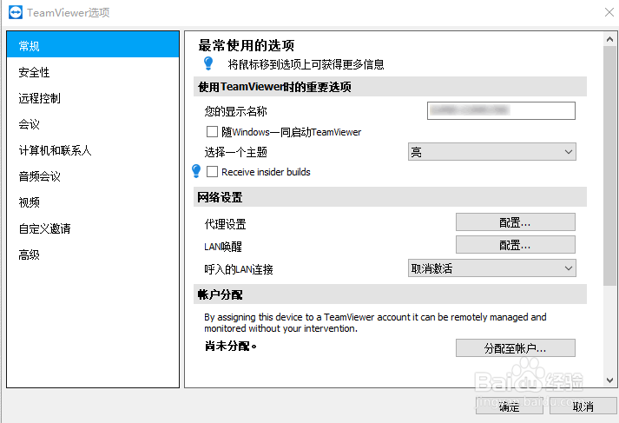Viewport: 619px width, 423px height.
Task: Go to 计算机和联系人 settings
Action: [93, 150]
